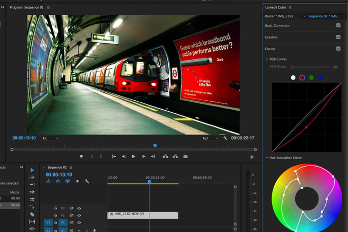Toggle V3 track output eye
348x232 pixels.
point(79,208)
